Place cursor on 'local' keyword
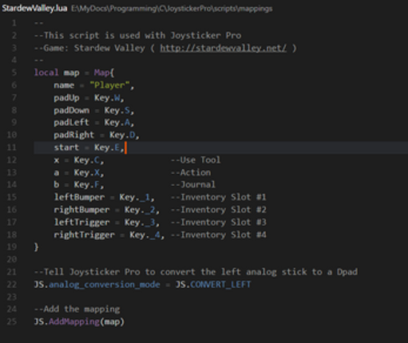The image size is (408, 343). (46, 73)
